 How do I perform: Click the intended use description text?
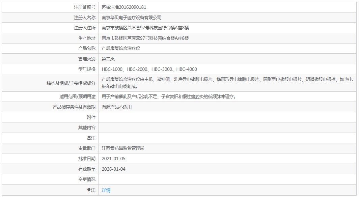click(x=169, y=96)
